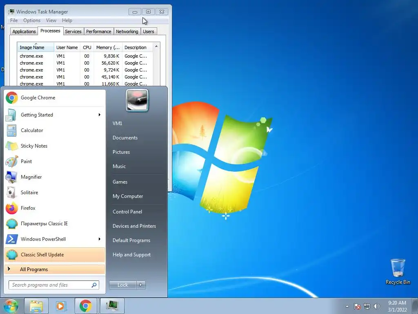The image size is (418, 314).
Task: Launch Windows PowerShell
Action: pyautogui.click(x=55, y=239)
